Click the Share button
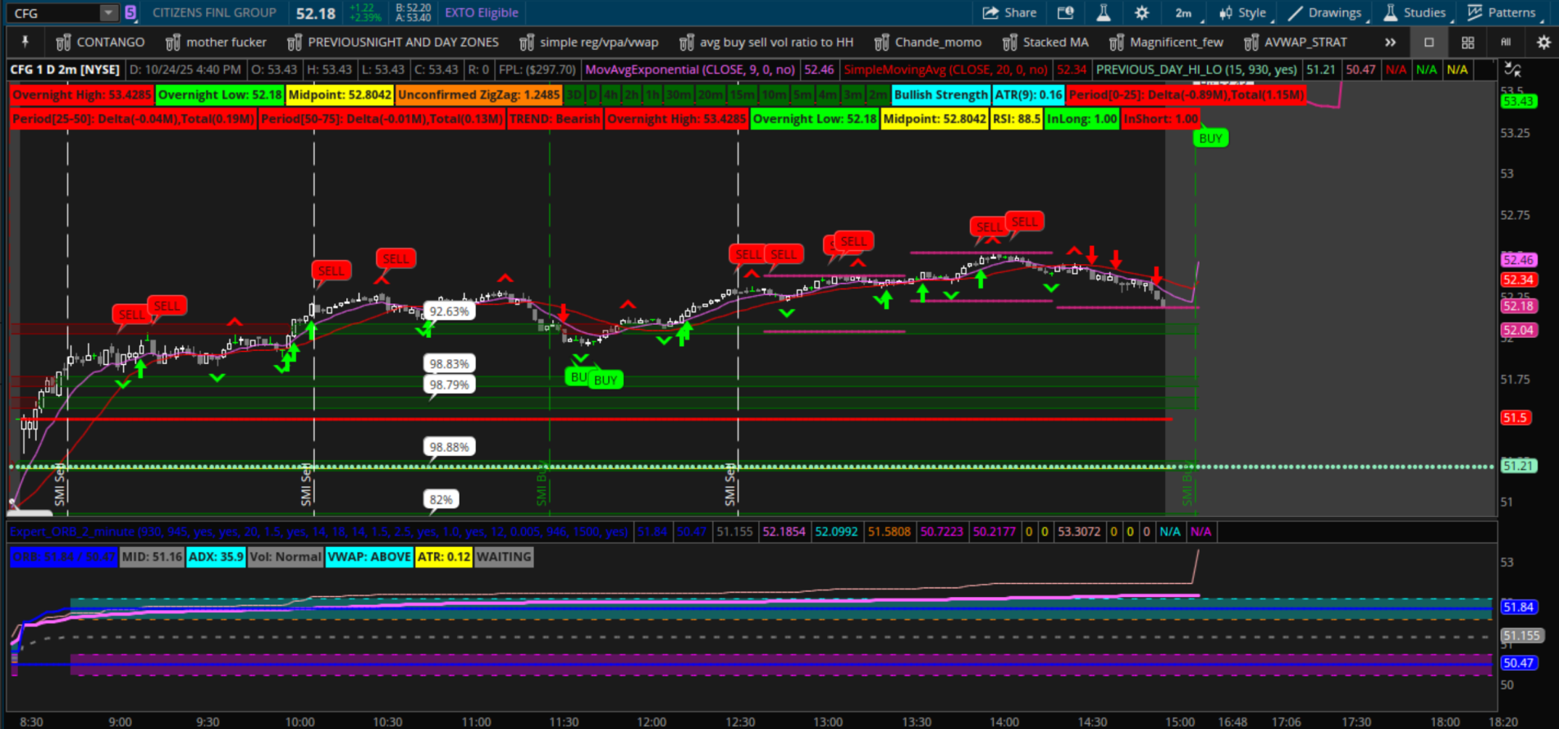The width and height of the screenshot is (1559, 729). point(1010,13)
